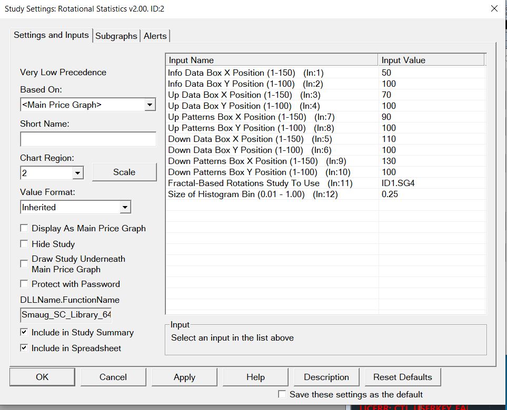Select Info Data Box X Position row
Screen dimensions: 507x410
pyautogui.click(x=325, y=73)
